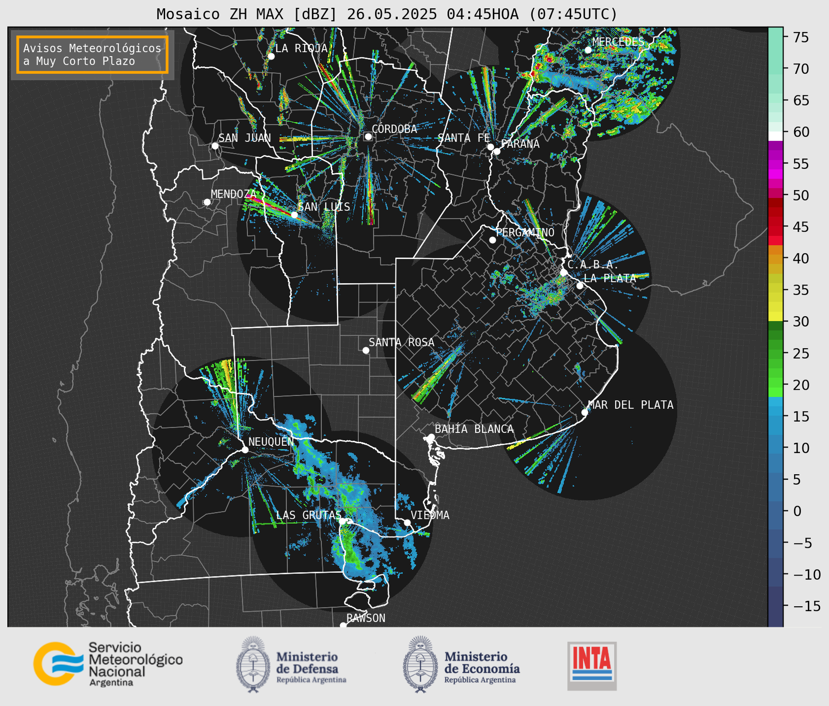This screenshot has height=706, width=829.
Task: Click the 60 dBZ white color band
Action: [775, 136]
